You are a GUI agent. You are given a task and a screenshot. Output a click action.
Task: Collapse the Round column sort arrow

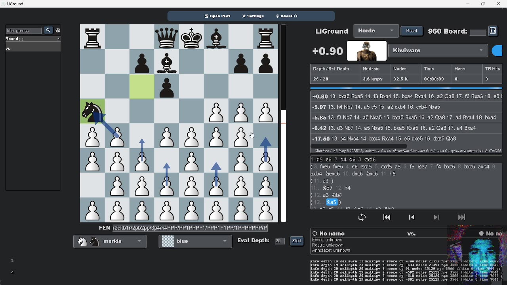tap(59, 39)
